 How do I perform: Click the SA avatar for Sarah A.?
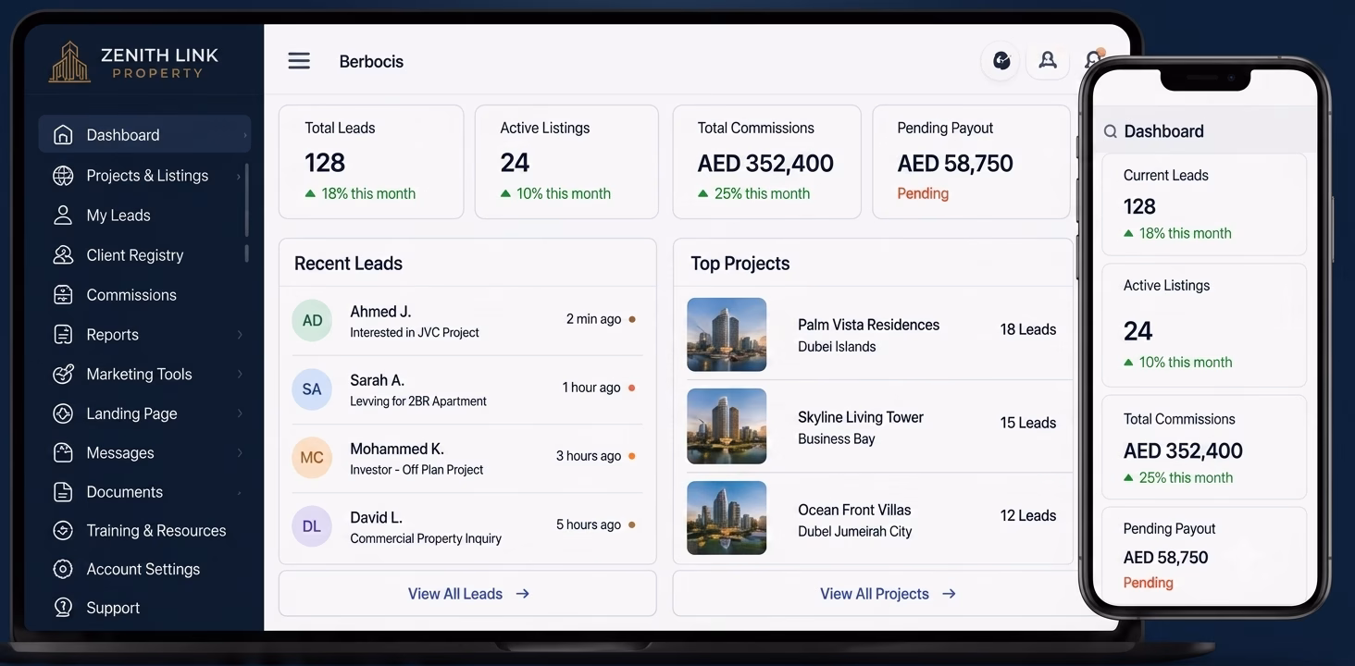point(312,389)
